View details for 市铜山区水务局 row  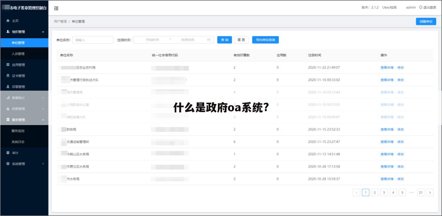387,154
